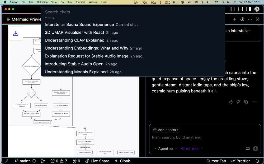Click the Prettier status bar item

(241, 161)
